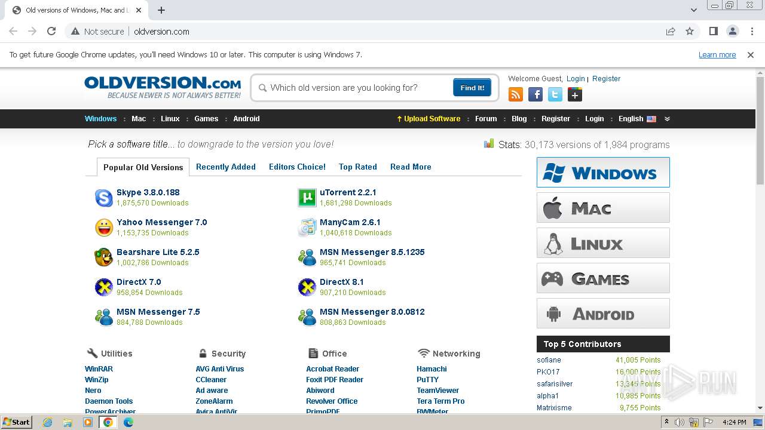The image size is (765, 430).
Task: Open the Chrome tab search dropdown
Action: coord(693,10)
